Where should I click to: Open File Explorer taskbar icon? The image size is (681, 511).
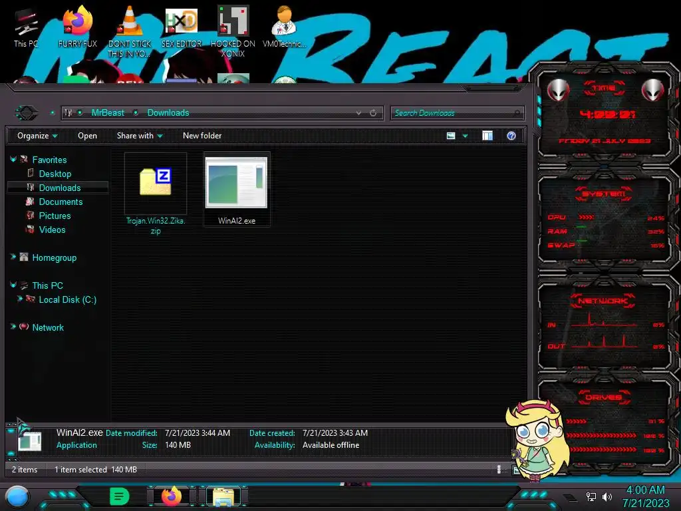223,497
